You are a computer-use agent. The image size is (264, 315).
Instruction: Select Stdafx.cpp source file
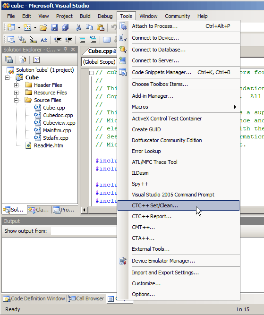[56, 138]
